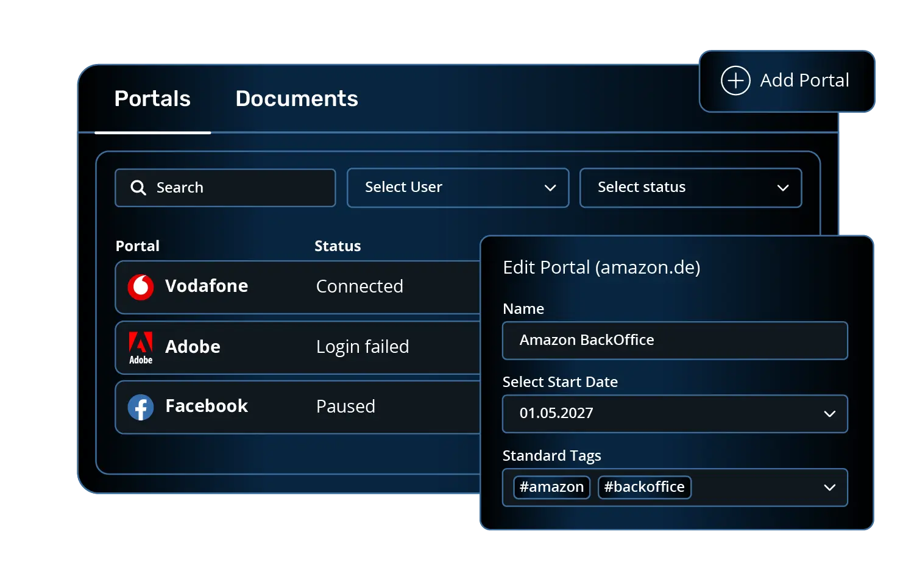
Task: Select the #amazon tag chip
Action: coord(551,487)
